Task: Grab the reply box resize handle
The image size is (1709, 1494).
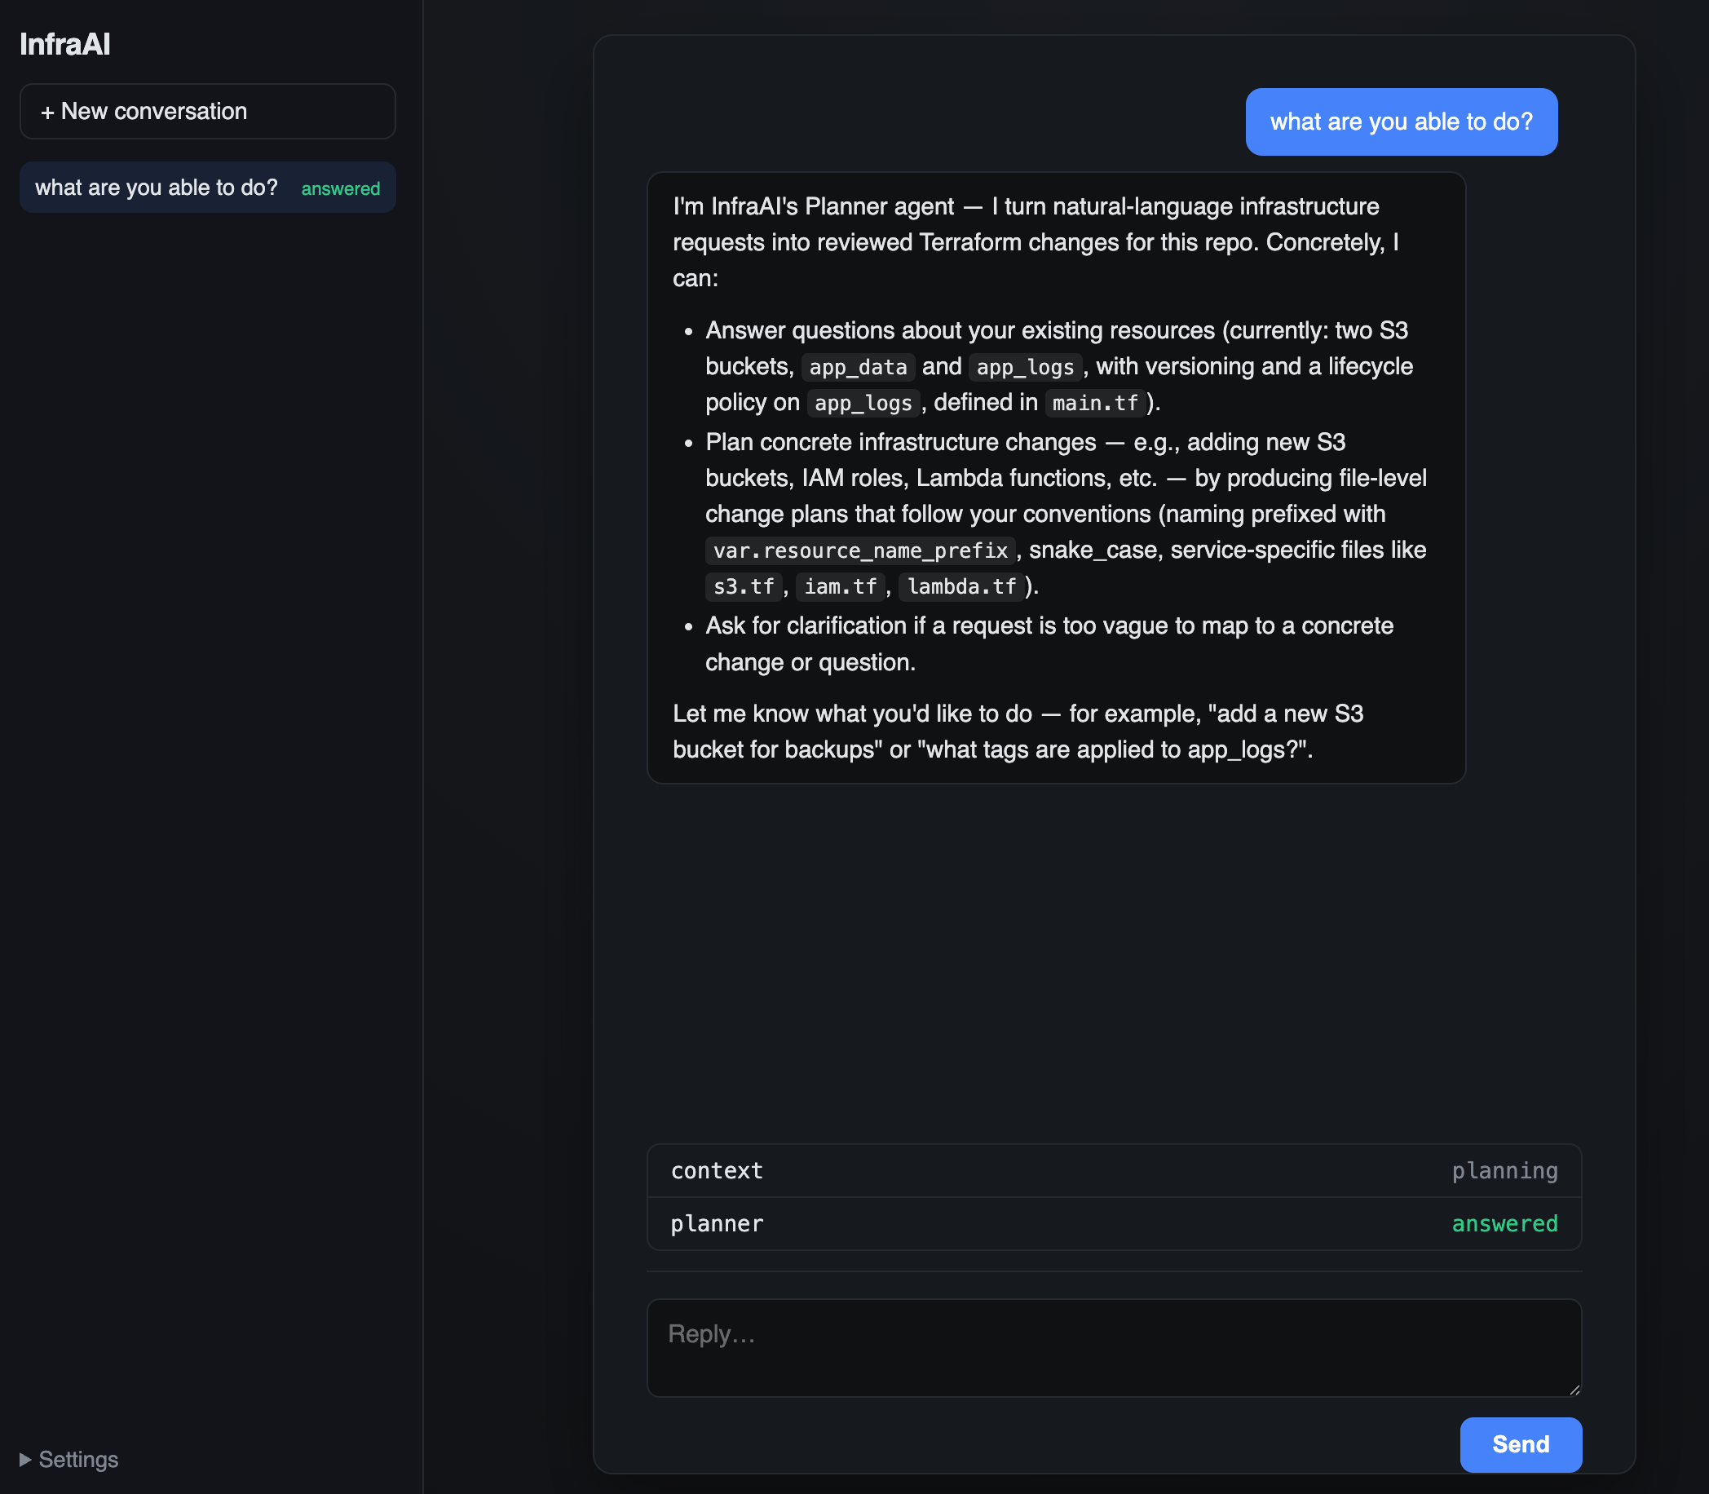Action: click(x=1574, y=1389)
